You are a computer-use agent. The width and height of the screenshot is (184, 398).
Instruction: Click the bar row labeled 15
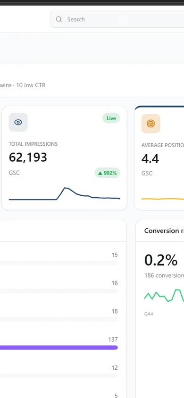59,263
